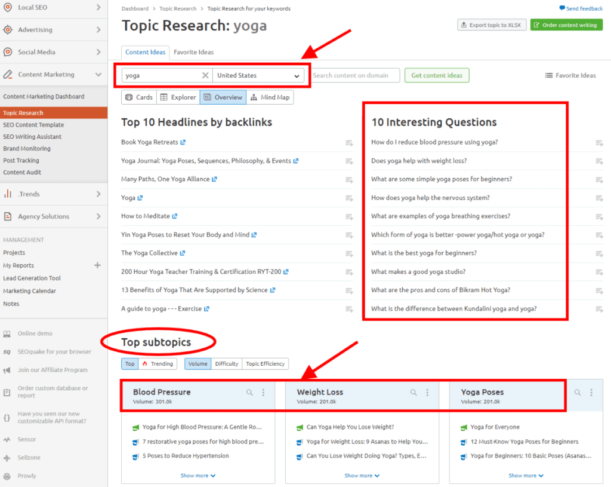Image resolution: width=611 pixels, height=487 pixels.
Task: Show more under Yoga Poses card
Action: 526,476
